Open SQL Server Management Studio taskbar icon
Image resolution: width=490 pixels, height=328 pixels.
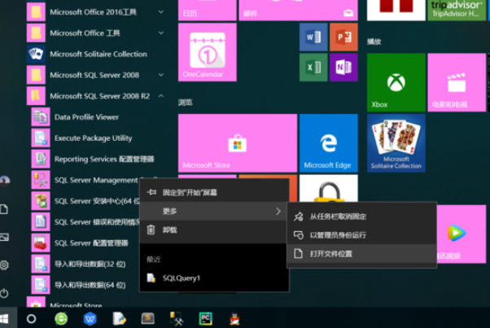[177, 318]
